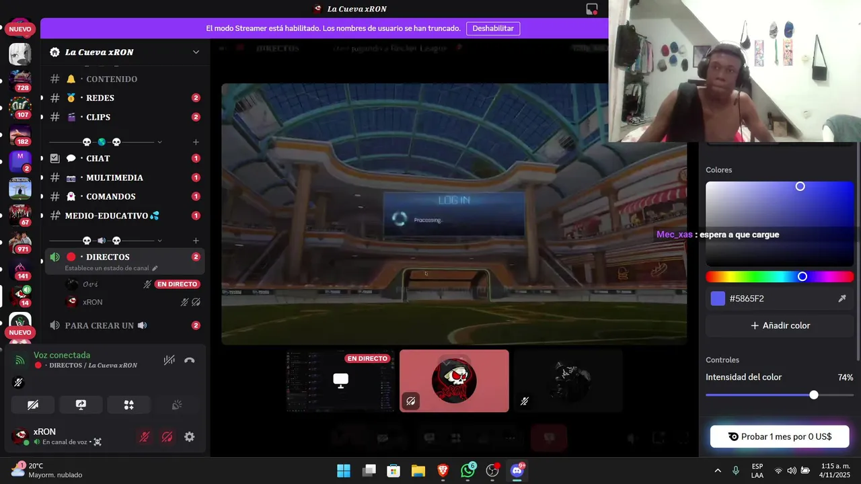861x484 pixels.
Task: Adjust the rainbow hue slider
Action: click(780, 276)
